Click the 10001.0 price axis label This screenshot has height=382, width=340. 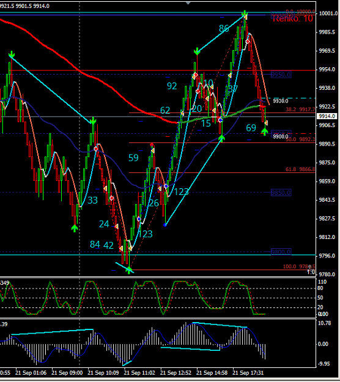coord(328,13)
